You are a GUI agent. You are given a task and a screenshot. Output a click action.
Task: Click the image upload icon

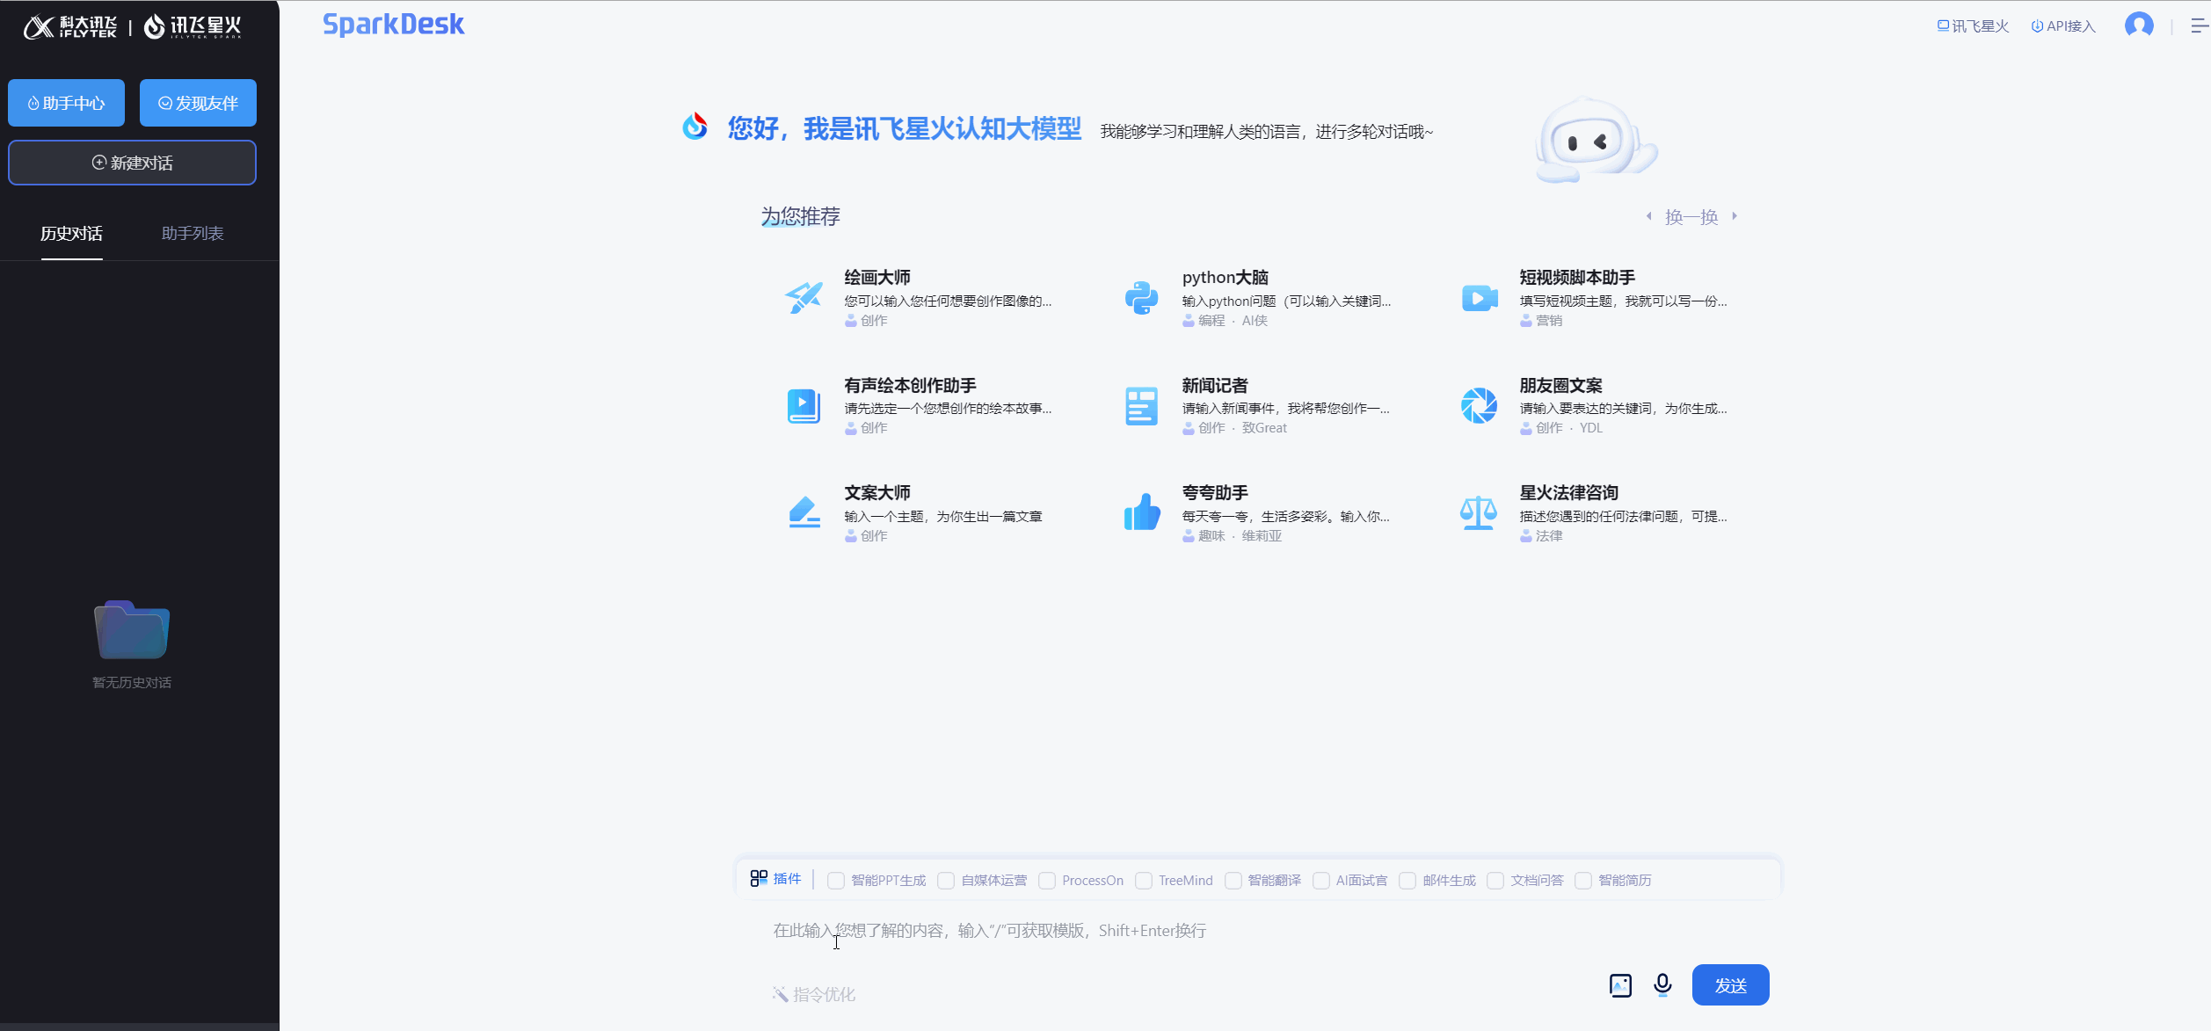point(1620,985)
